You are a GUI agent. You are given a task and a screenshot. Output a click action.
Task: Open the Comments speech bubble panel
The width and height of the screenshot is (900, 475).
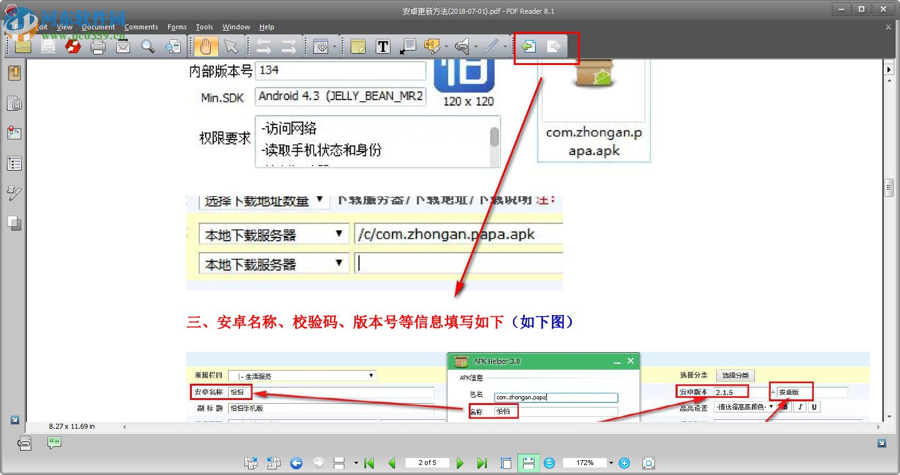(54, 443)
